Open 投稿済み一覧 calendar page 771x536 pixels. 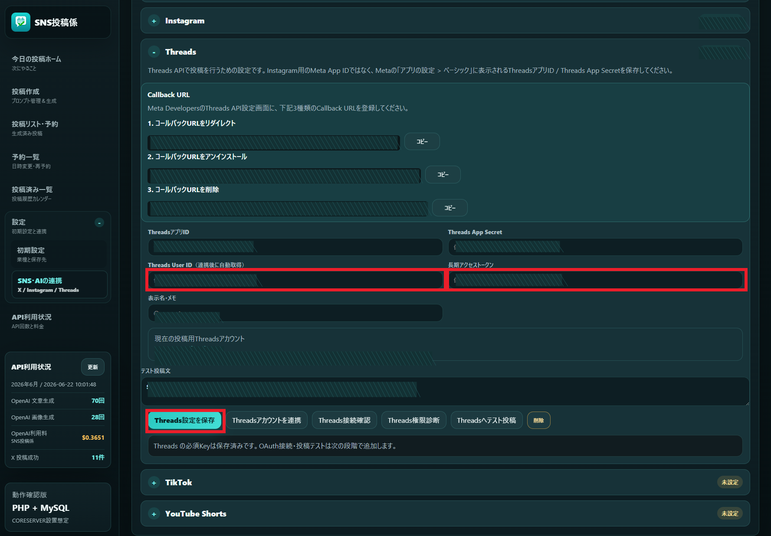(58, 193)
